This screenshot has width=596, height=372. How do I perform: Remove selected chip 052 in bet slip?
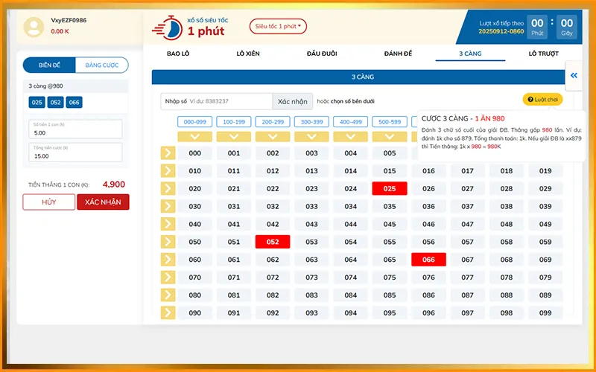[x=55, y=102]
